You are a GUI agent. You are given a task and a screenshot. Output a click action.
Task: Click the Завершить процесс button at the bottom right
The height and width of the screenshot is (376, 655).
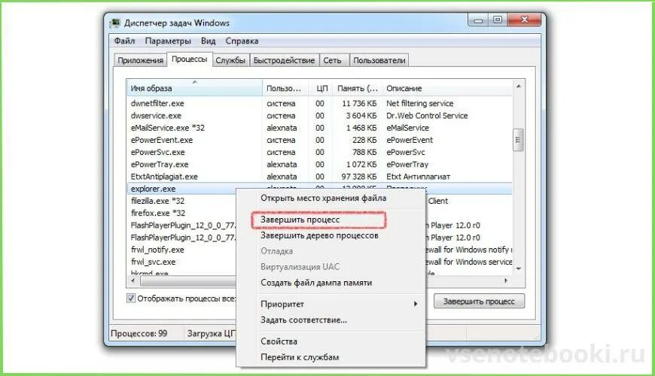[x=479, y=301]
